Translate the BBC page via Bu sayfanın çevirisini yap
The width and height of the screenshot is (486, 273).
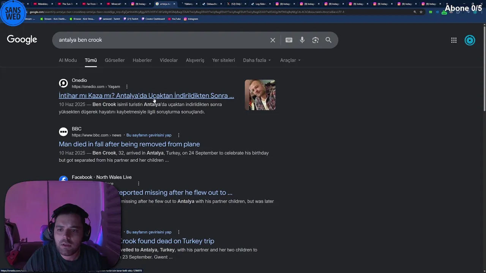149,135
